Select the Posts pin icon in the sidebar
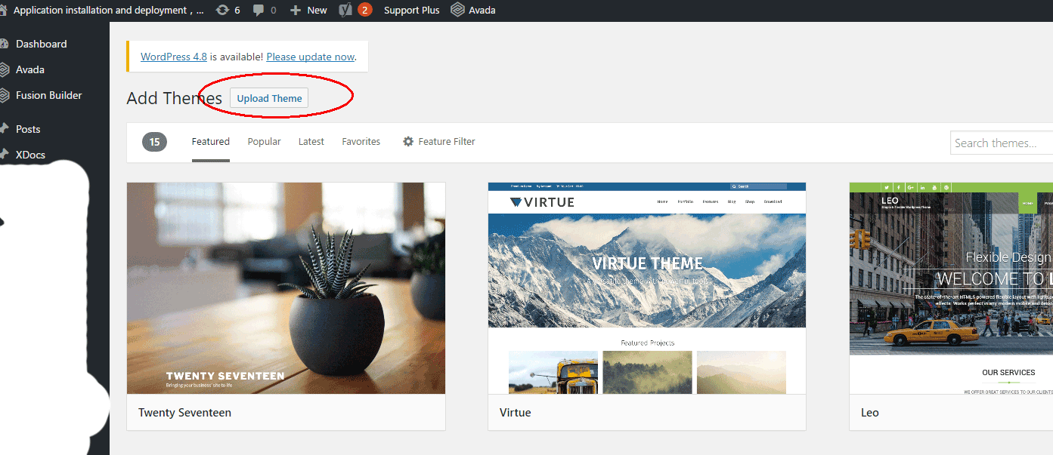Image resolution: width=1053 pixels, height=455 pixels. [6, 129]
